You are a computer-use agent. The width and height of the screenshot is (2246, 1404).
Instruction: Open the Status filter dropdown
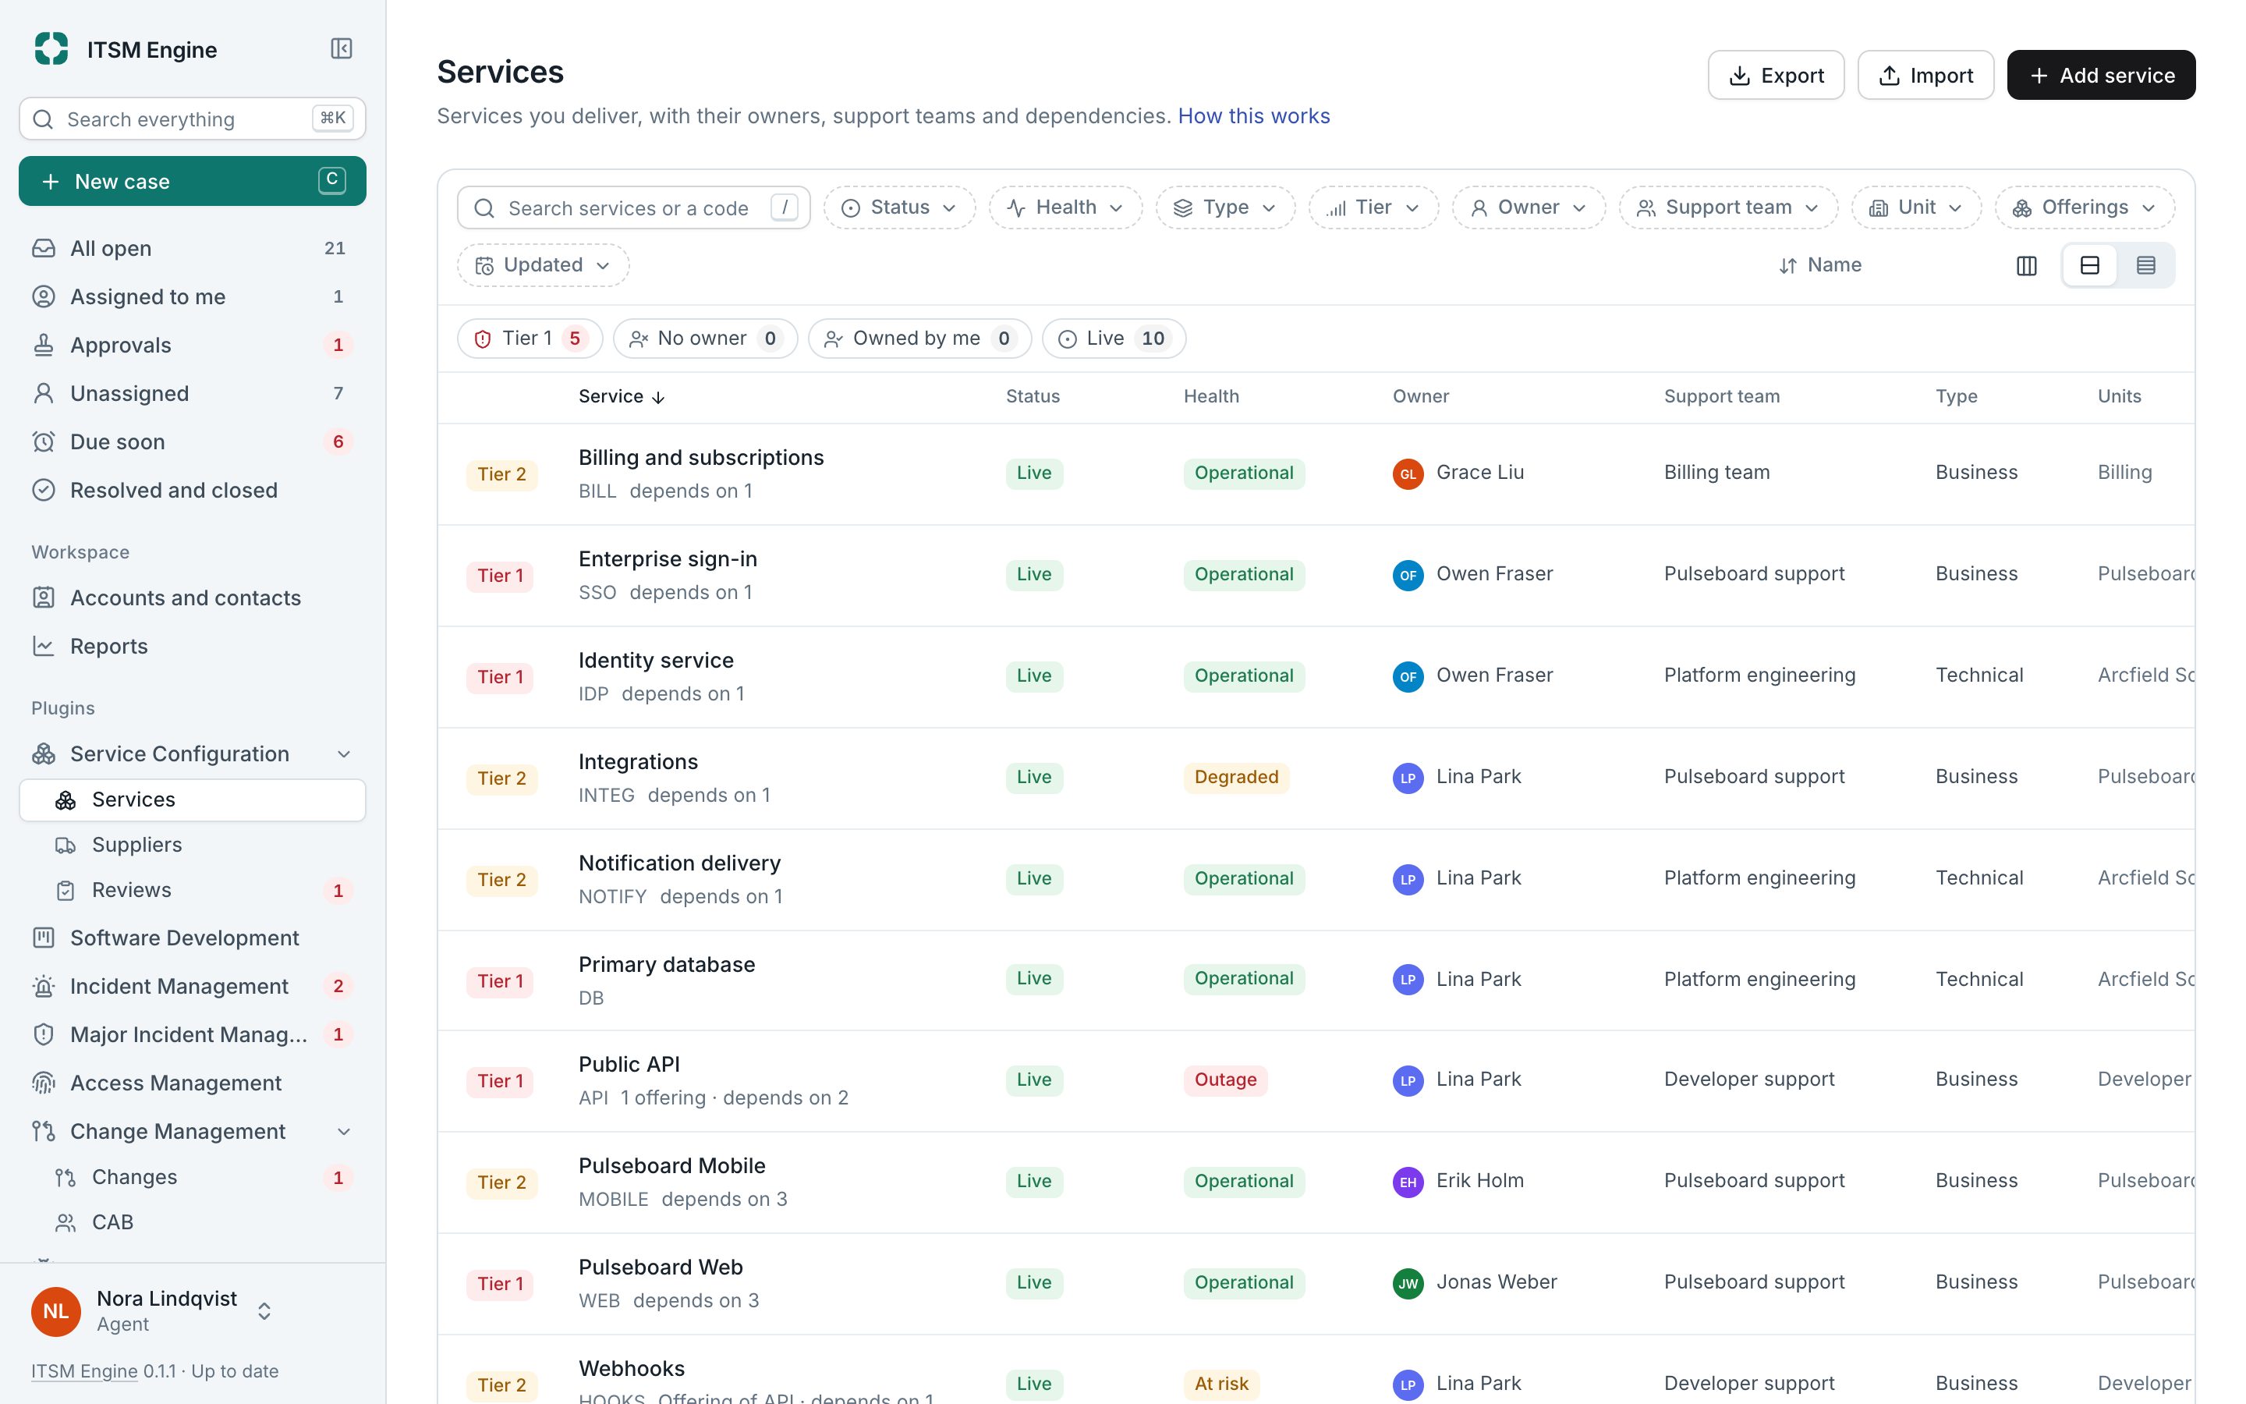point(899,208)
